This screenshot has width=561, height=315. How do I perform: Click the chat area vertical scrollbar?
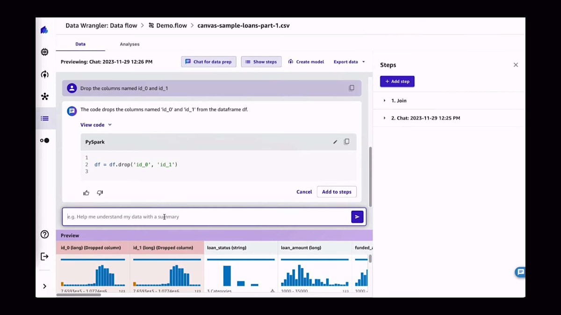370,176
